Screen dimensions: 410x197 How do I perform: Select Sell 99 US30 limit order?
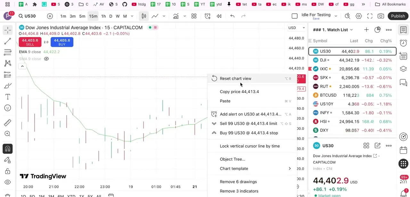point(252,123)
